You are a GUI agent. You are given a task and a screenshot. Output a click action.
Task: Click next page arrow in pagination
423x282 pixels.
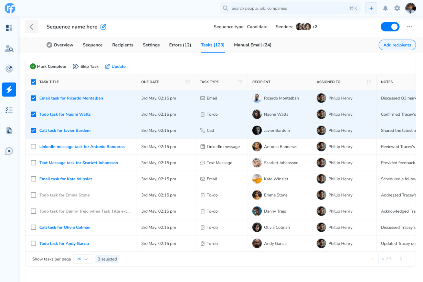click(401, 259)
